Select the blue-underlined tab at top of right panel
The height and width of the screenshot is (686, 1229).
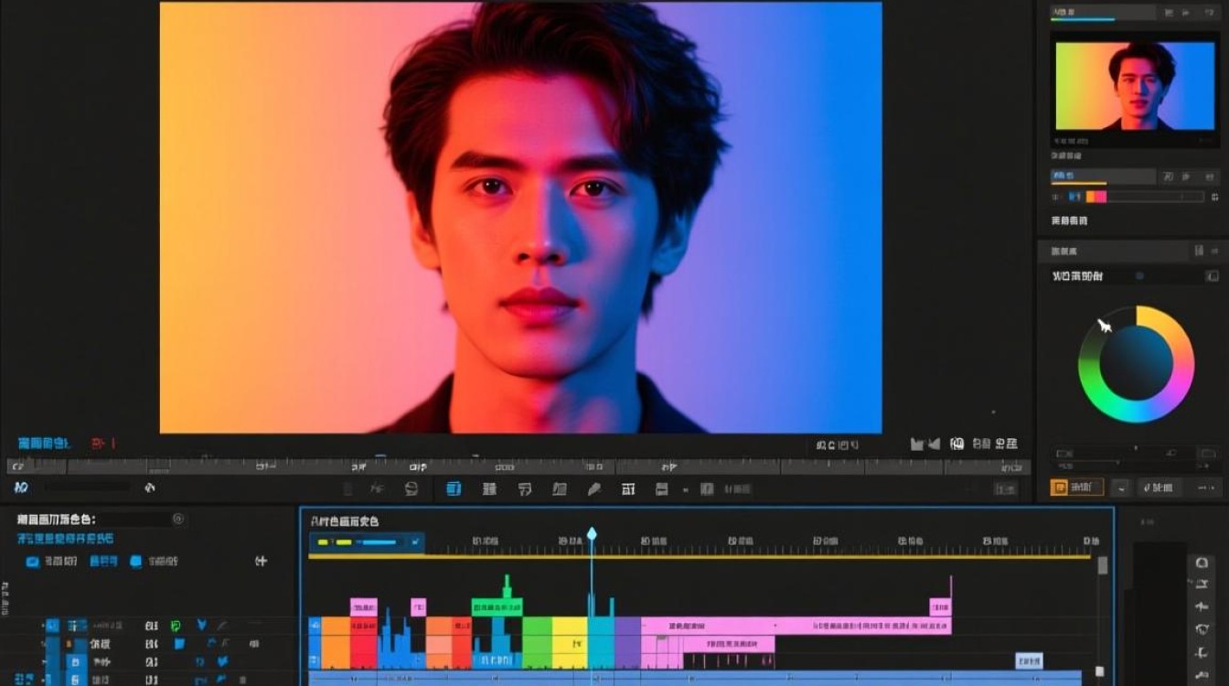1083,13
